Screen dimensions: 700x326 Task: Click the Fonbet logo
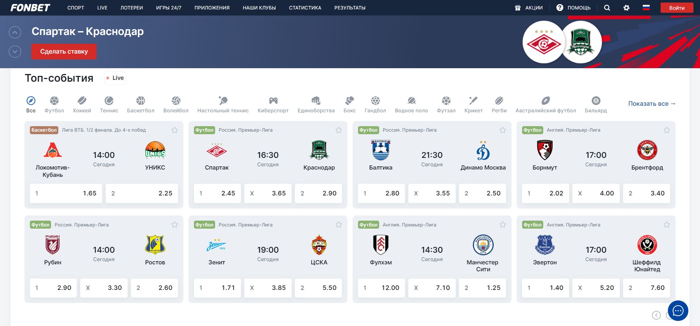pos(30,8)
